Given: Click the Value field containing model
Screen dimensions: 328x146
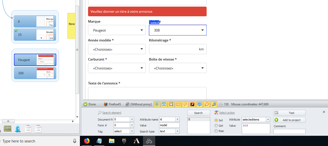Looking at the screenshot, I should [x=169, y=125].
